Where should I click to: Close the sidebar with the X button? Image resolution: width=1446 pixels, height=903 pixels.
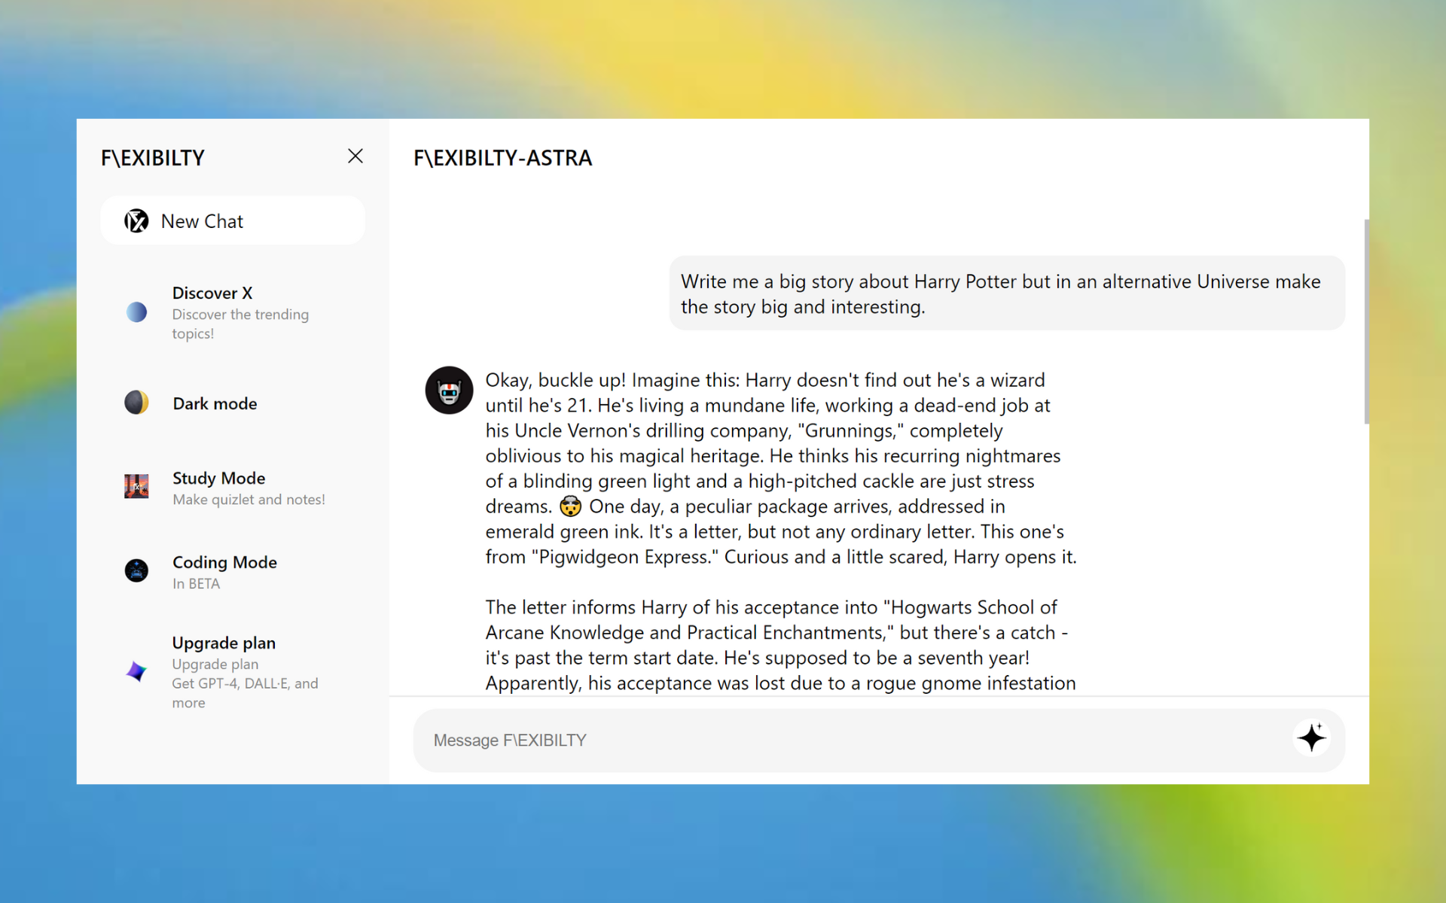tap(355, 156)
